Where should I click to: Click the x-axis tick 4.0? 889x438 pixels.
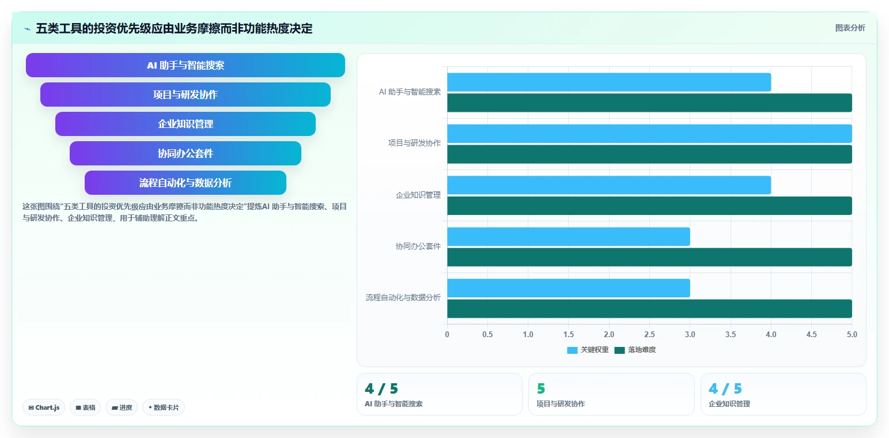click(x=771, y=334)
